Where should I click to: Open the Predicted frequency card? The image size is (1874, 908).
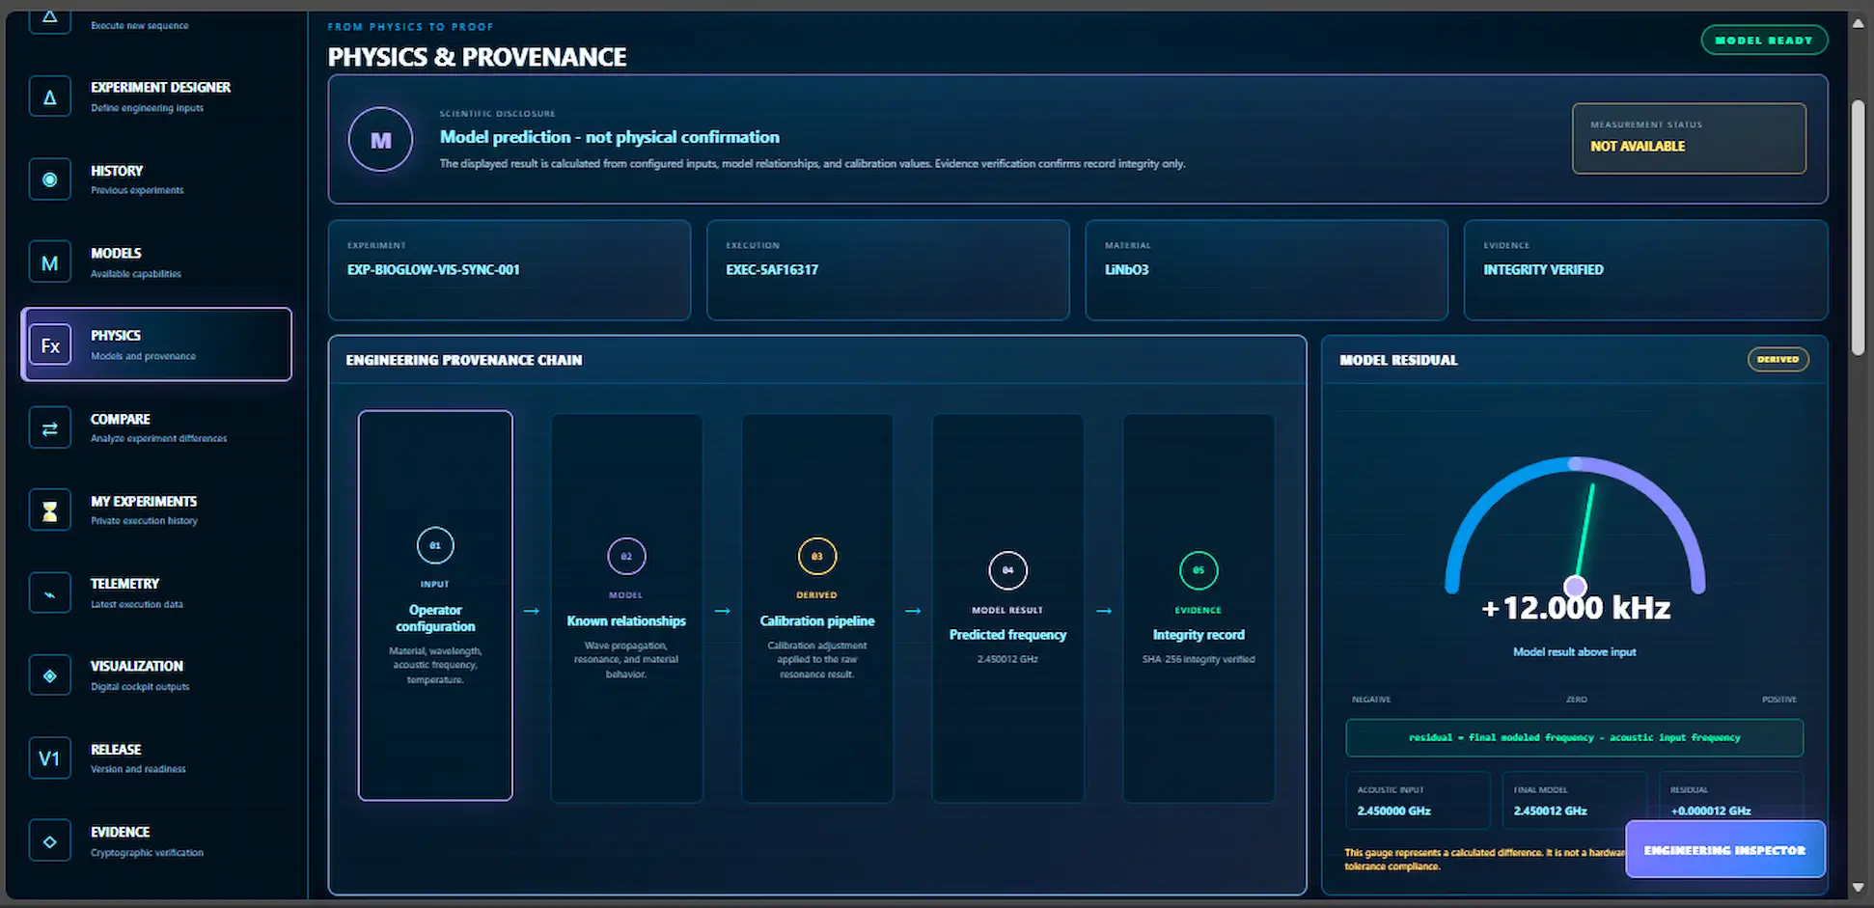click(1007, 608)
